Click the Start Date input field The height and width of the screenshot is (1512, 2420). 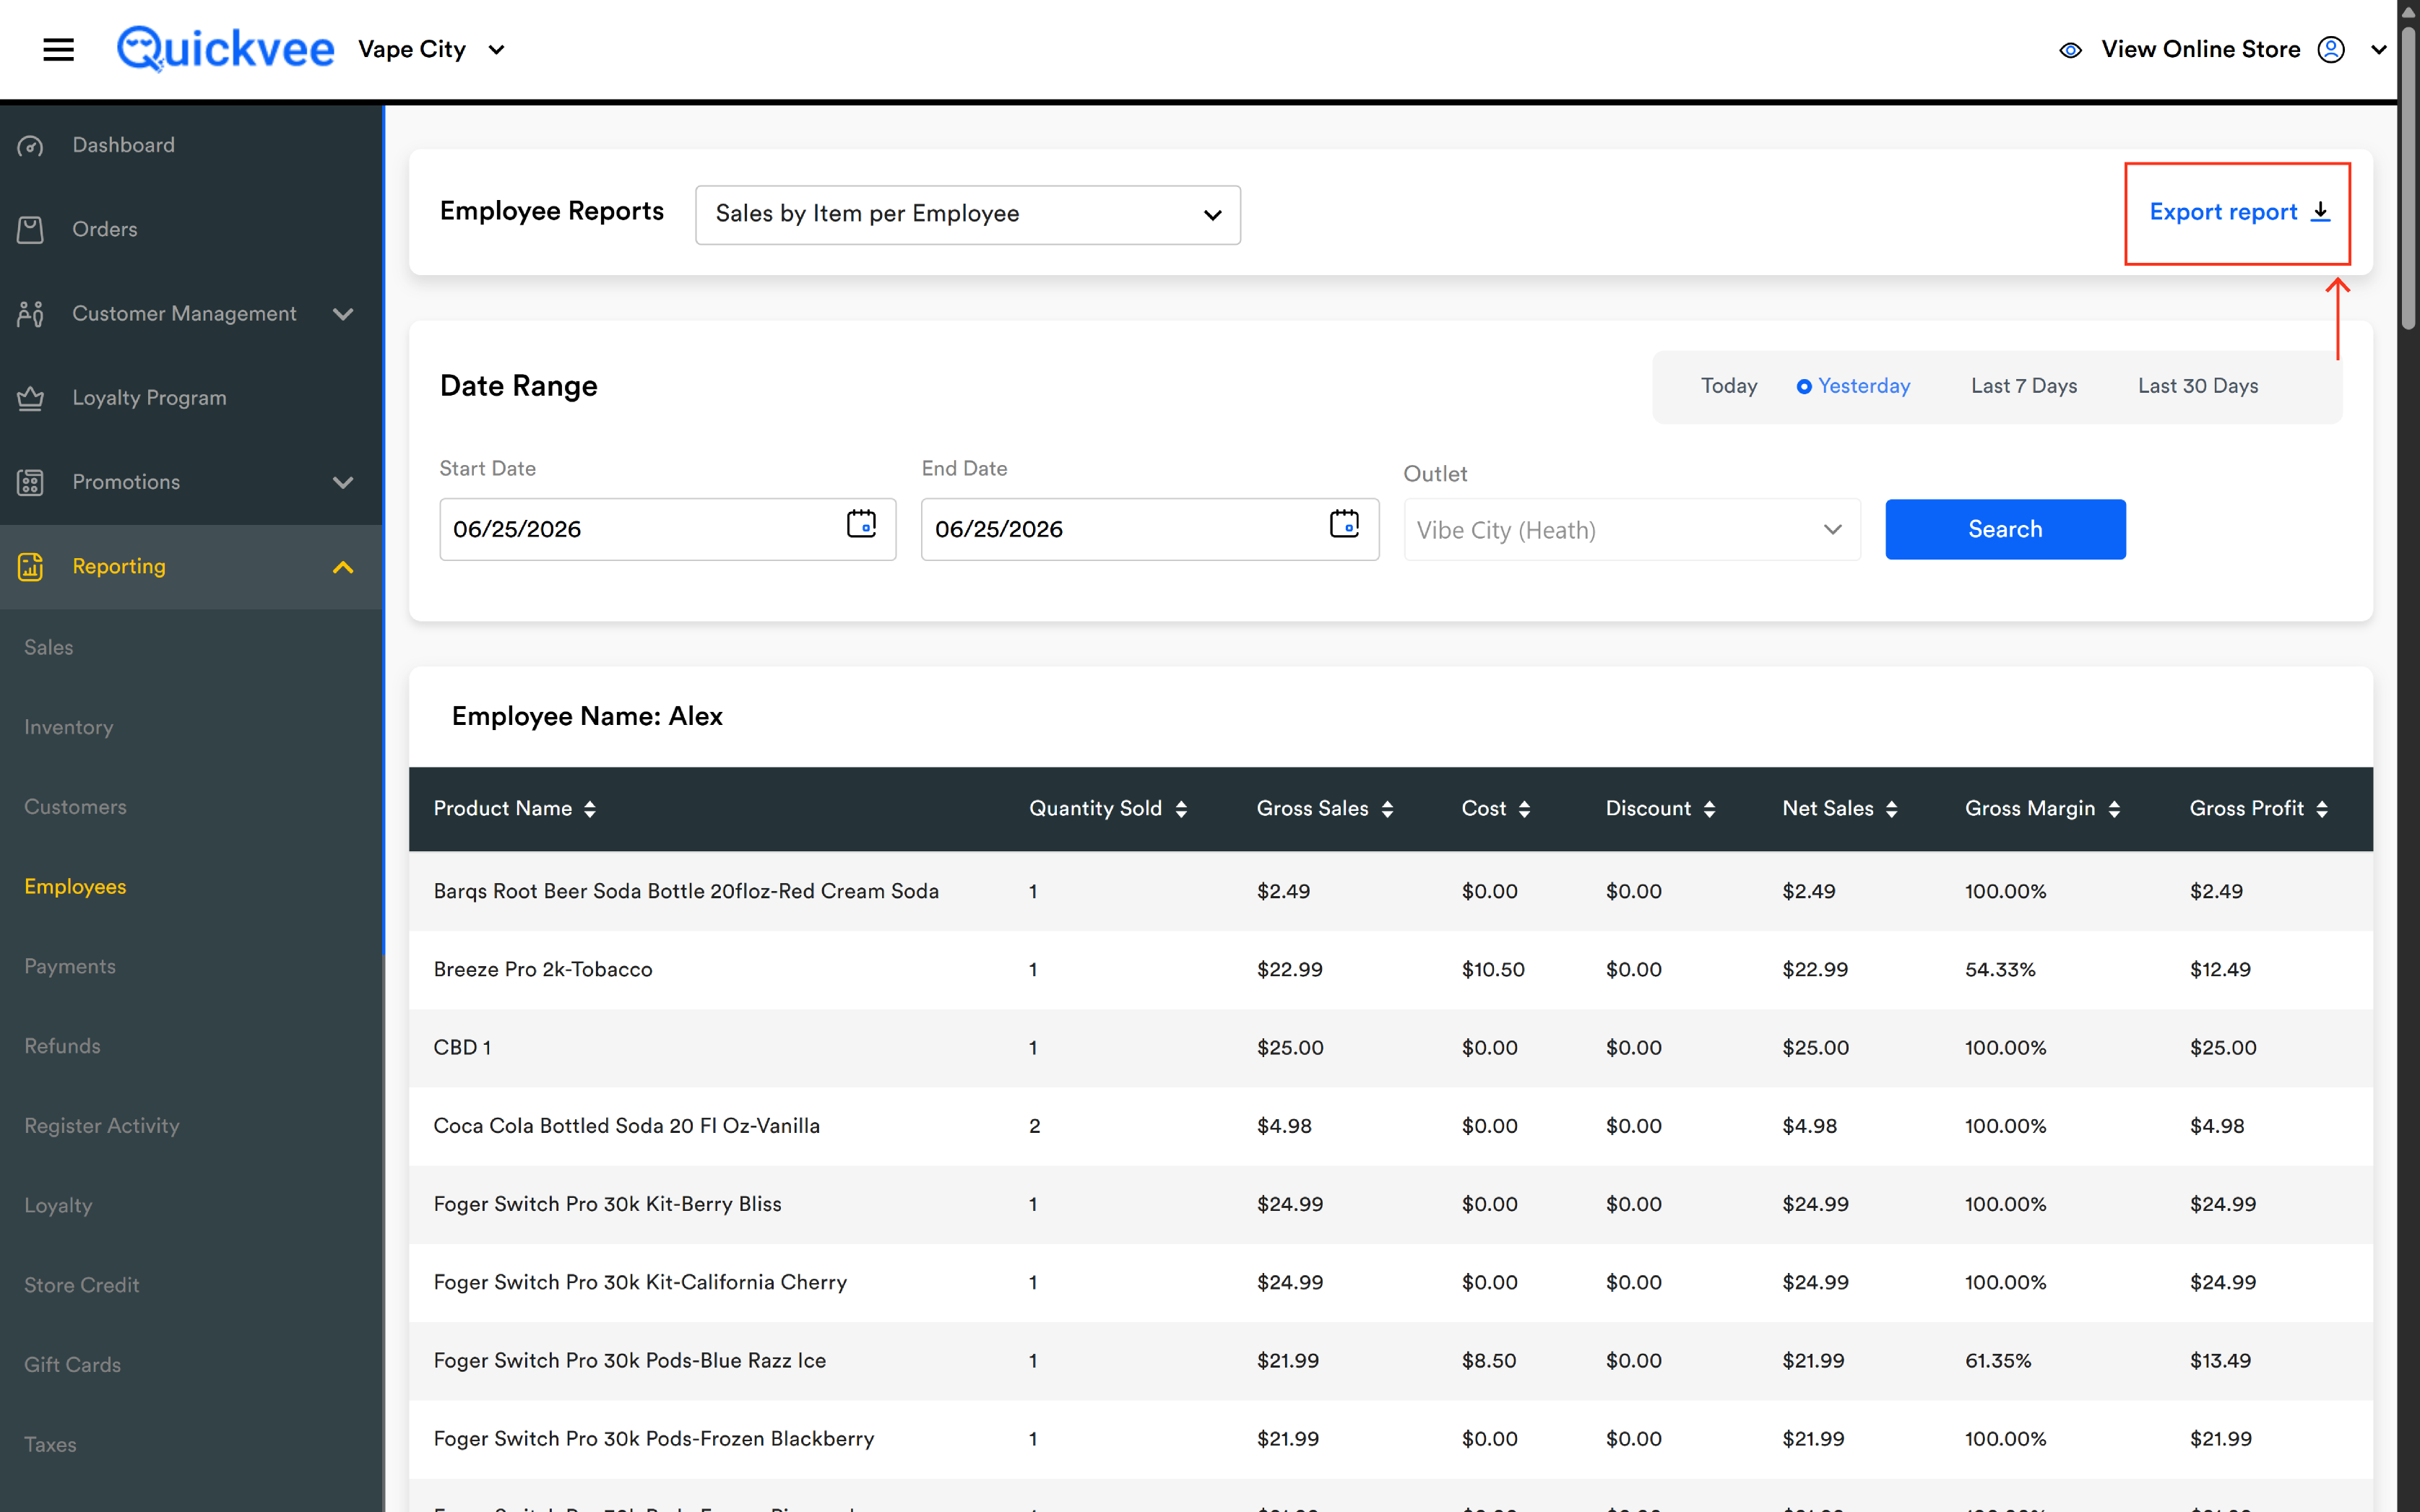[667, 529]
